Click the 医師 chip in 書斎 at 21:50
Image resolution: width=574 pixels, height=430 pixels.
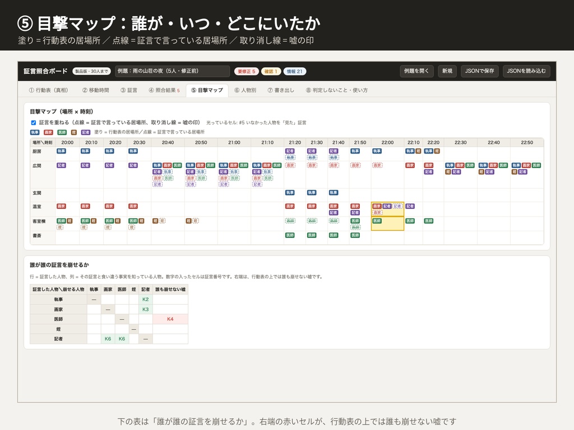355,235
